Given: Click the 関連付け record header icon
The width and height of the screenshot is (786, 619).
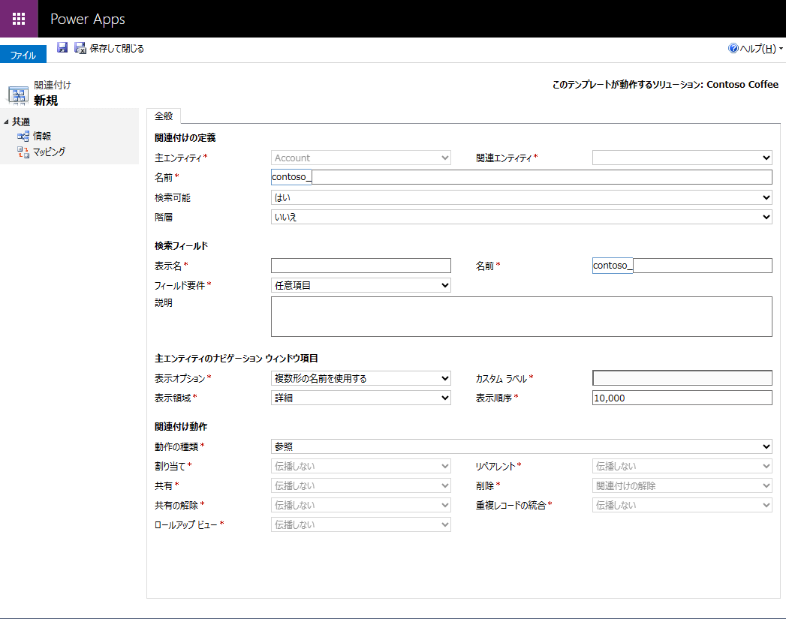Looking at the screenshot, I should point(17,95).
